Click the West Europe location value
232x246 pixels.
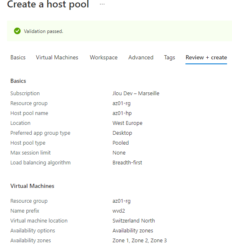click(x=127, y=123)
